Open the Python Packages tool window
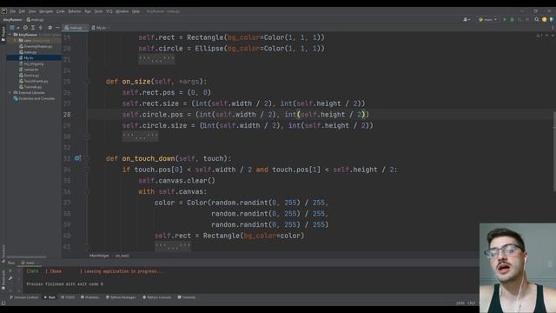 pyautogui.click(x=121, y=297)
